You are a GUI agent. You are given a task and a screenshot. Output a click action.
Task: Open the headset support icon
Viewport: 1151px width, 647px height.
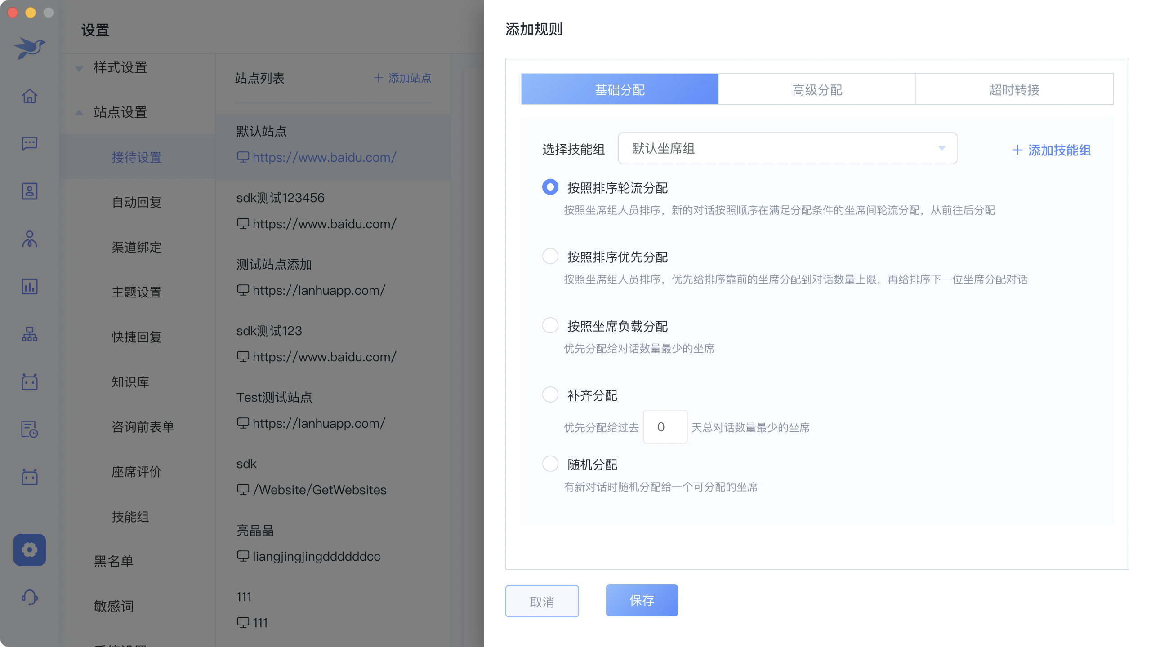(30, 597)
